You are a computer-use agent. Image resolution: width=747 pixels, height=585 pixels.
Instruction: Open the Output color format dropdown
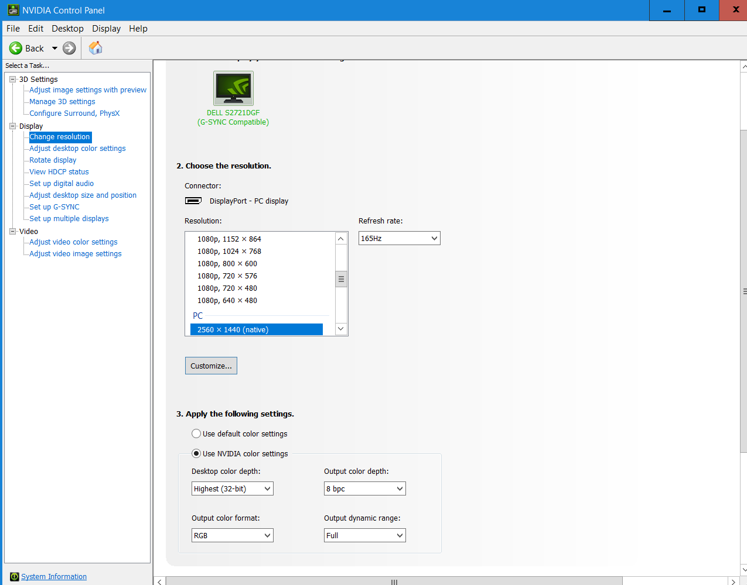point(232,535)
